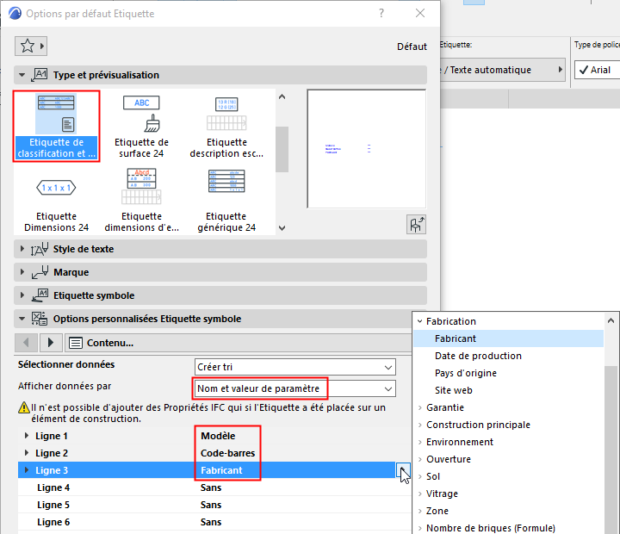Open Texte automatique label type dropdown
This screenshot has width=620, height=534.
502,70
